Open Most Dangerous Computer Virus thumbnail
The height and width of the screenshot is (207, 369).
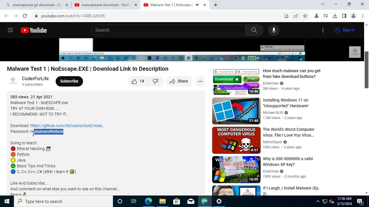pyautogui.click(x=236, y=140)
